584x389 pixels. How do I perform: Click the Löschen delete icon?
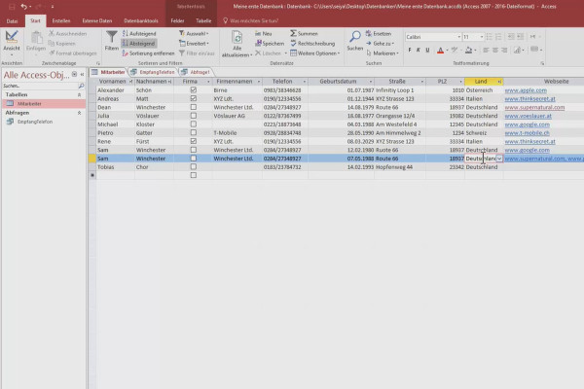(x=258, y=53)
